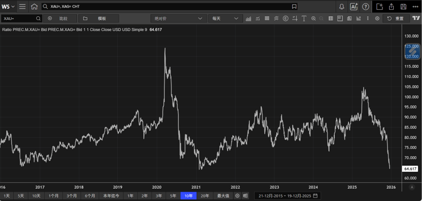Open the chart settings gear in the toolbar
Viewport: 422px width, 201px height.
coord(378,19)
